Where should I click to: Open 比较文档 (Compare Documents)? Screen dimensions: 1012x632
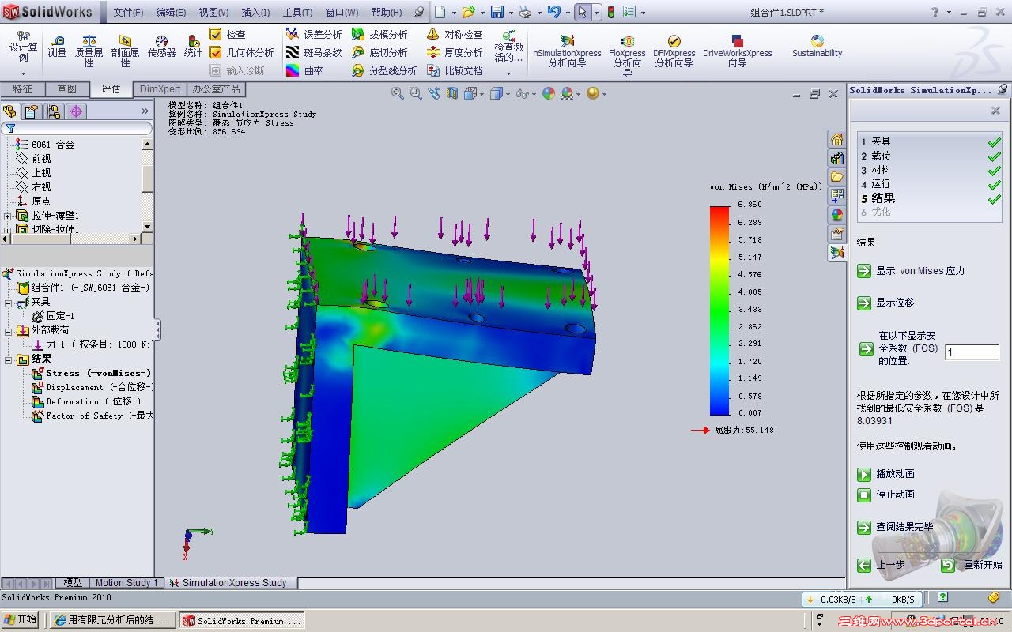[455, 71]
